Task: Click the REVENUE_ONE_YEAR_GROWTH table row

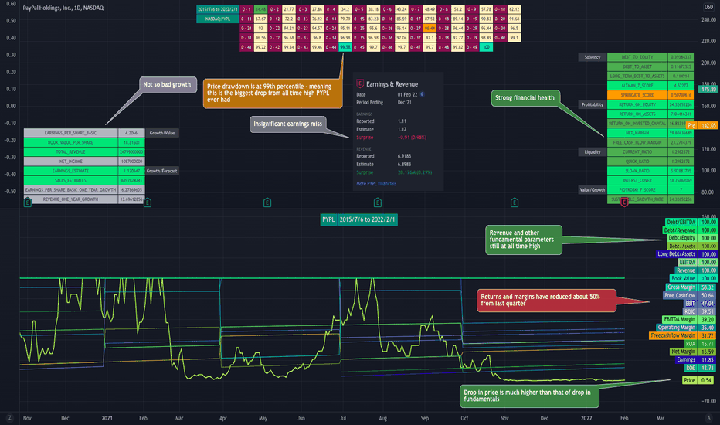Action: [84, 199]
